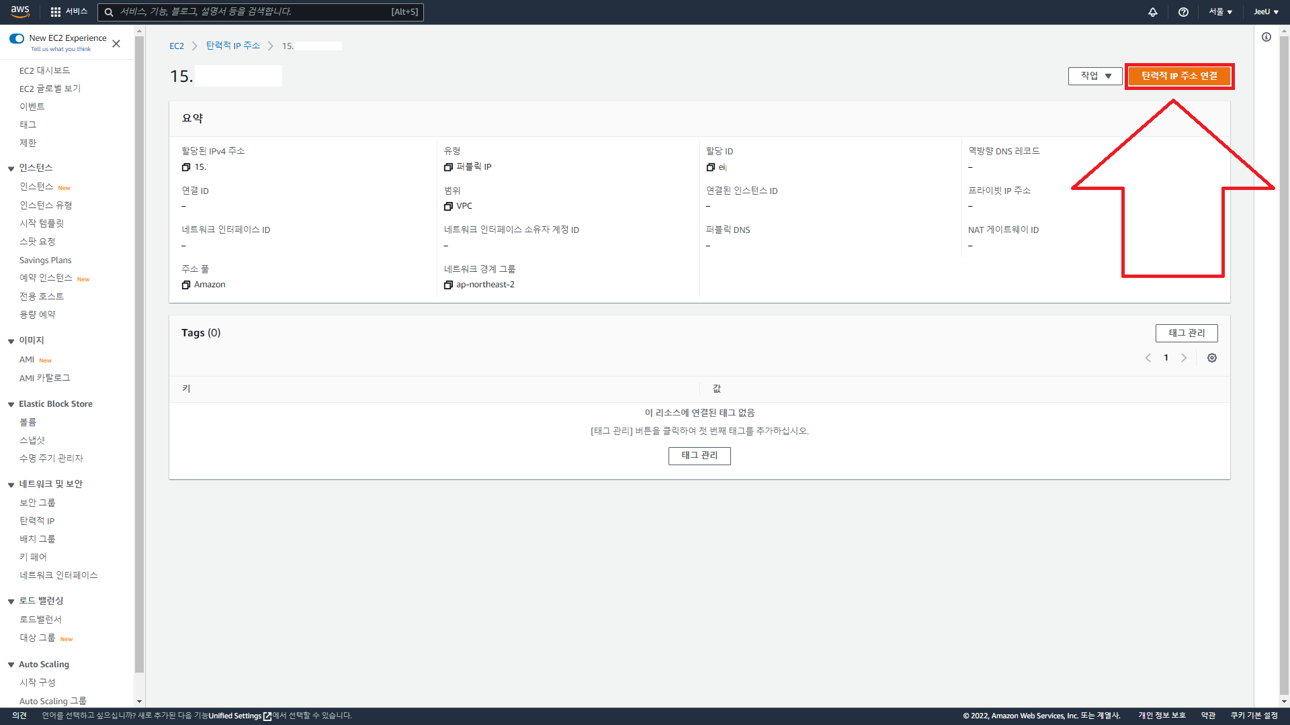Open the 작업 actions dropdown
Viewport: 1290px width, 725px height.
coord(1095,76)
